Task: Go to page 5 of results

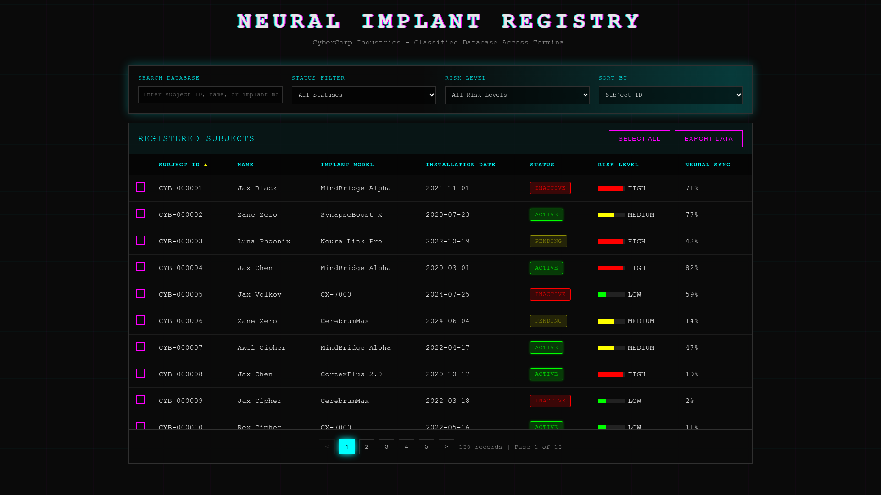Action: coord(426,447)
